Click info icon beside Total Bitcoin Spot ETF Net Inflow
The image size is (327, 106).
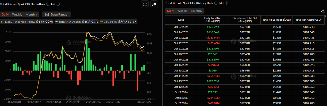coord(48,4)
